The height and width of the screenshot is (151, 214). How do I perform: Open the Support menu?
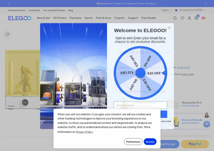pos(133,18)
